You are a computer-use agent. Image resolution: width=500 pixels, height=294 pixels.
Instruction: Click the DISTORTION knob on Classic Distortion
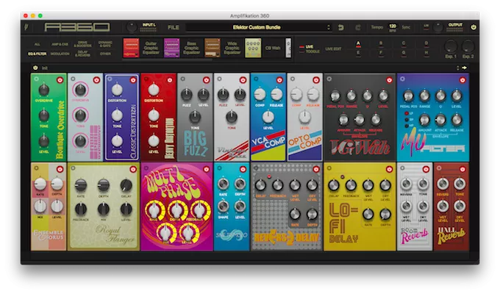[117, 90]
